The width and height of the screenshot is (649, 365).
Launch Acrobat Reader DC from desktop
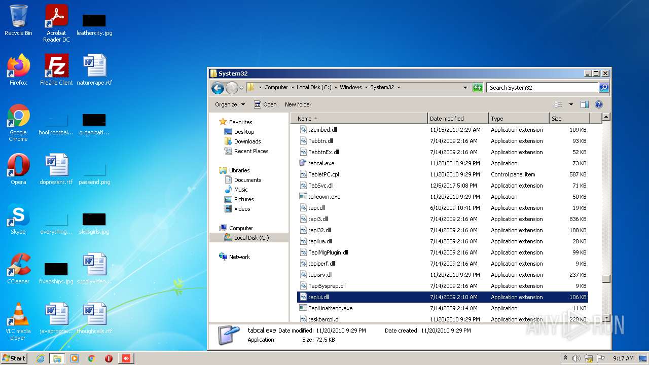(56, 23)
